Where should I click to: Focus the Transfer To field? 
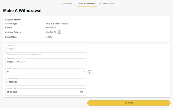pos(46,49)
